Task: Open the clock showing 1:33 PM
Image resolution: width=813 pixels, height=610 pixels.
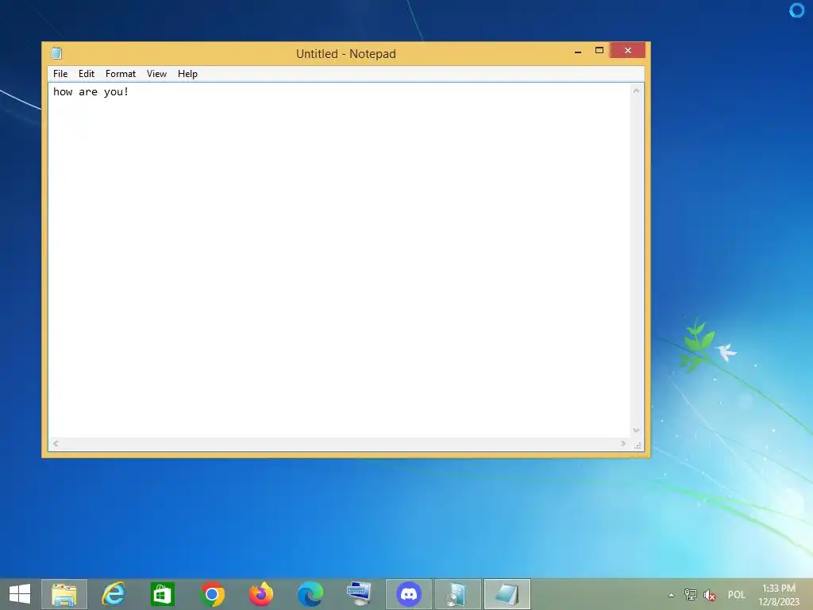Action: tap(779, 595)
